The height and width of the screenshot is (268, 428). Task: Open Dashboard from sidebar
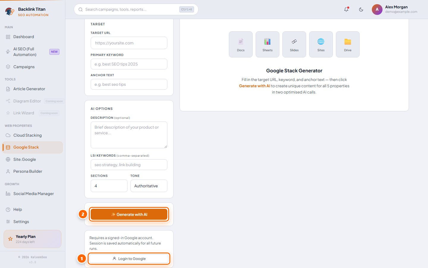[32, 37]
